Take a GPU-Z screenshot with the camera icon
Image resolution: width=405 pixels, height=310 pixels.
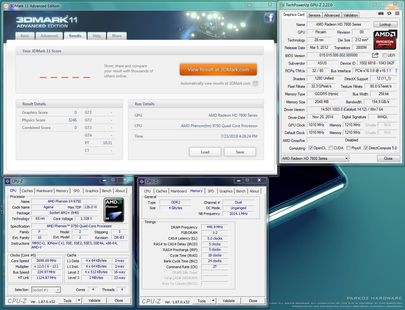point(381,13)
